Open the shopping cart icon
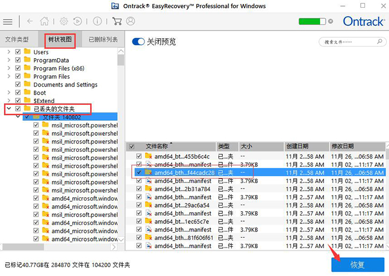The height and width of the screenshot is (276, 389). tap(117, 21)
